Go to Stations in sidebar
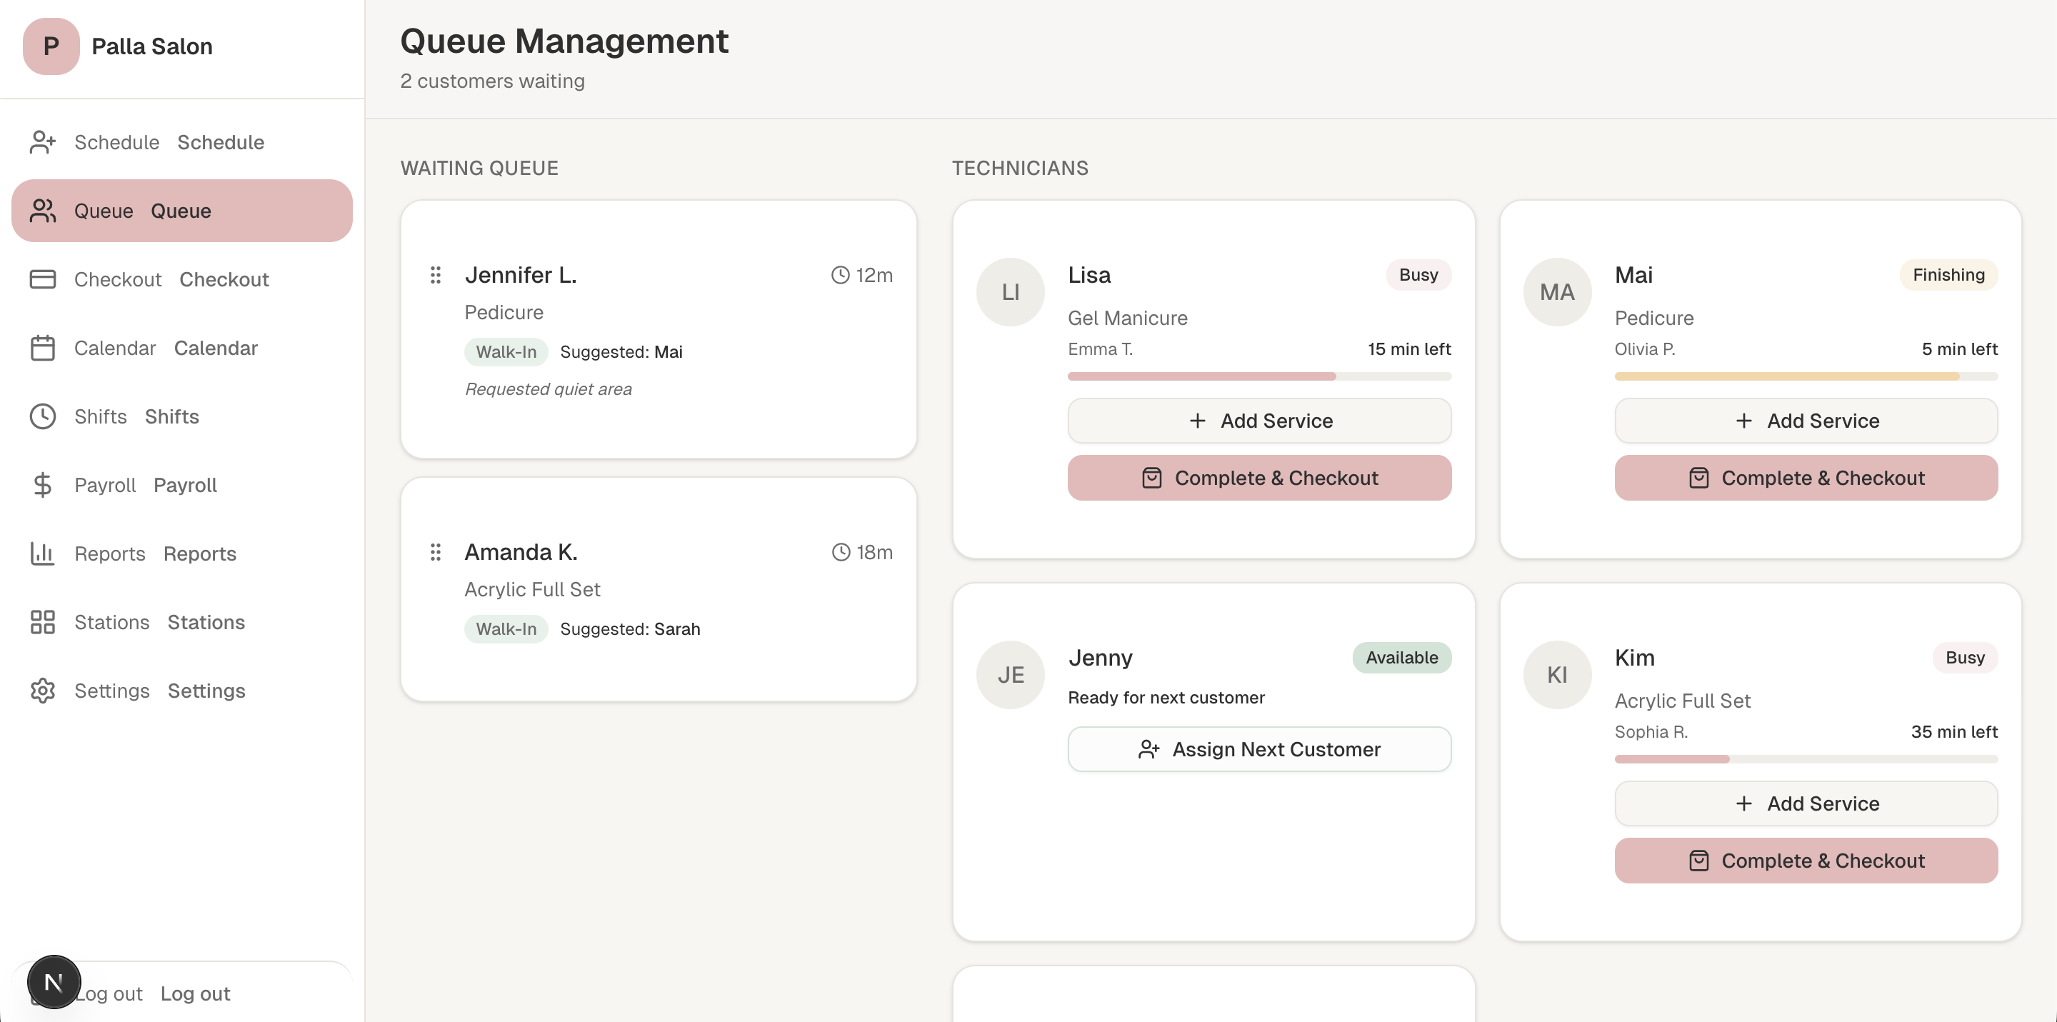The height and width of the screenshot is (1022, 2057). coord(182,622)
